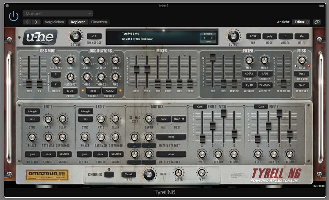This screenshot has height=200, width=329.
Task: Adjust the Detune knob
Action: pos(76,36)
